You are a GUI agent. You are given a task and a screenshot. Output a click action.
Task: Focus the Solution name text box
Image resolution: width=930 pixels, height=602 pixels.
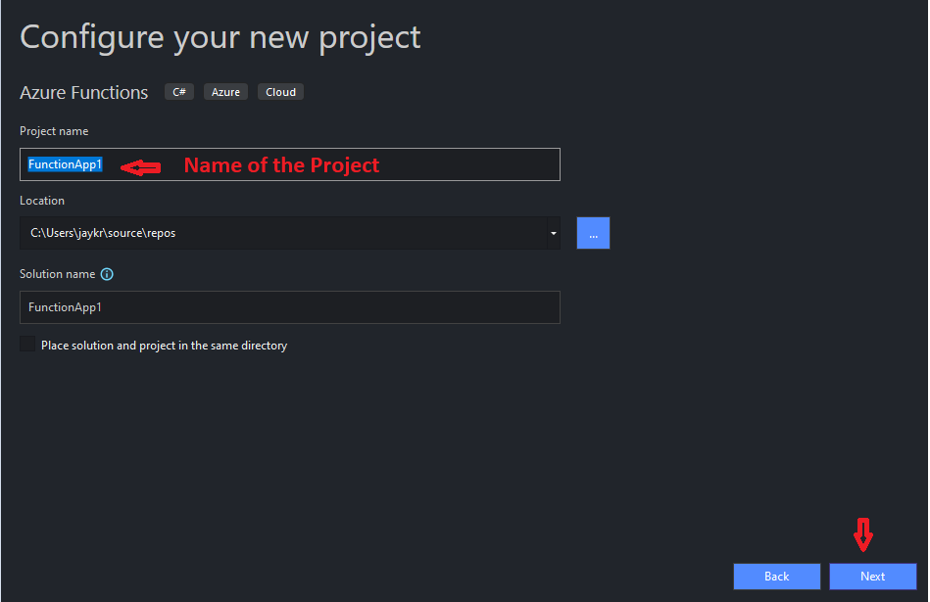[x=290, y=307]
